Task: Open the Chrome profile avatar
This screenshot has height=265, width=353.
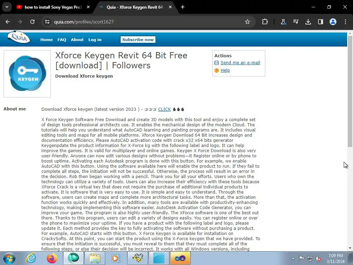Action: pyautogui.click(x=333, y=22)
